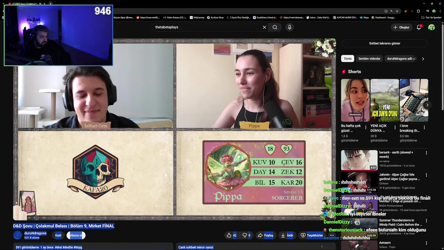
Task: Open the duruNdragons channel name link
Action: pos(35,233)
